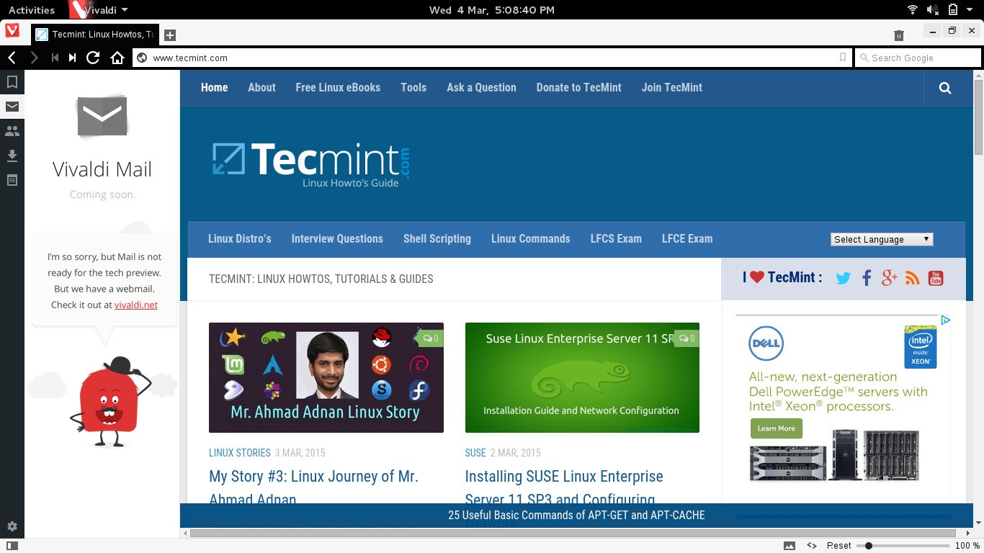Open the Tecmint site search icon

tap(945, 88)
